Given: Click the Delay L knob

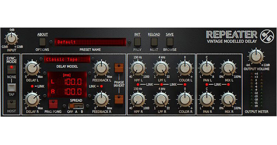Looking at the screenshot, I should (x=33, y=68).
